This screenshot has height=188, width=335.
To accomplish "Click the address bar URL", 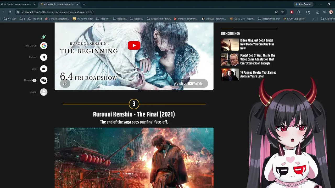I will point(57,12).
